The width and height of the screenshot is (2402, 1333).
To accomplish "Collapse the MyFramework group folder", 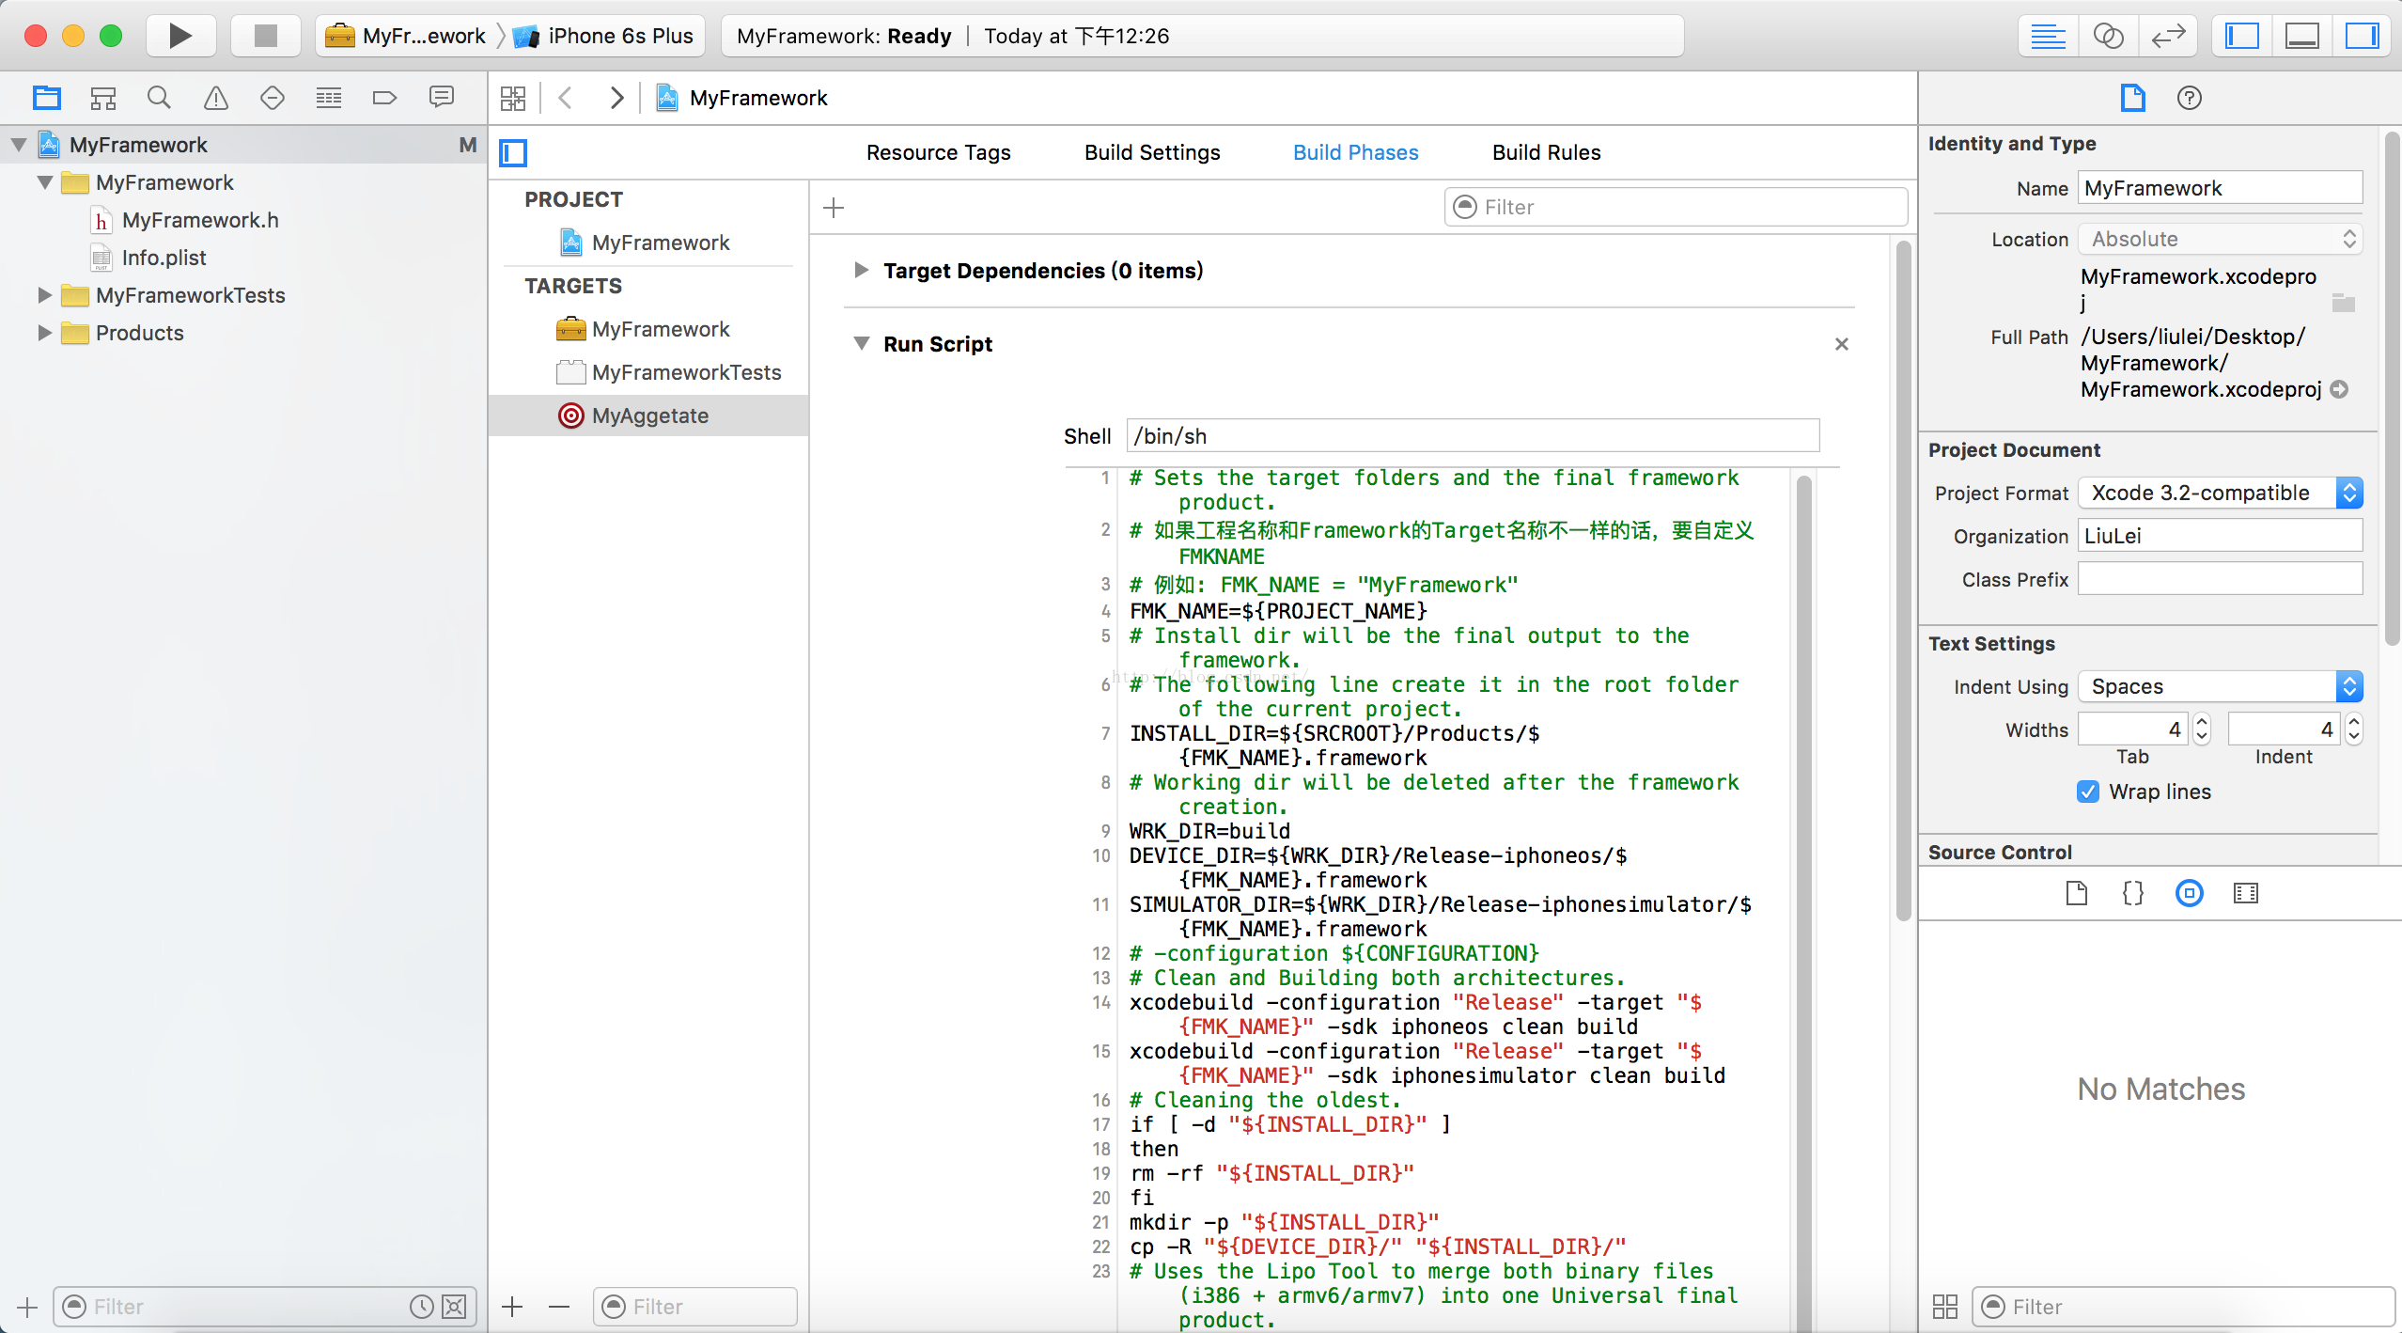I will coord(44,182).
